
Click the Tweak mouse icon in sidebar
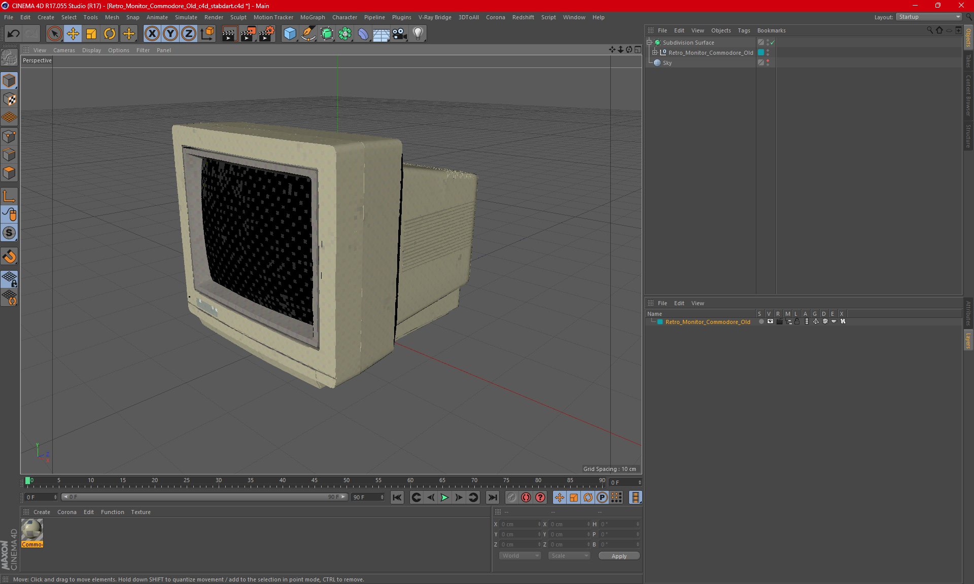[x=9, y=214]
